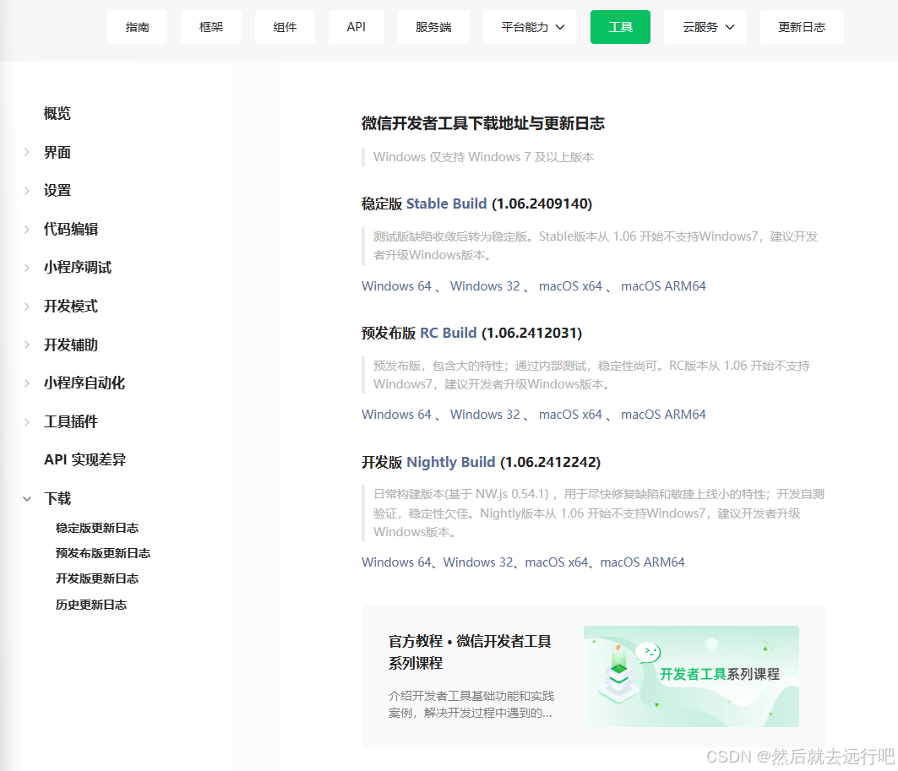Expand the 开发辅助 chevron
898x771 pixels.
point(27,345)
